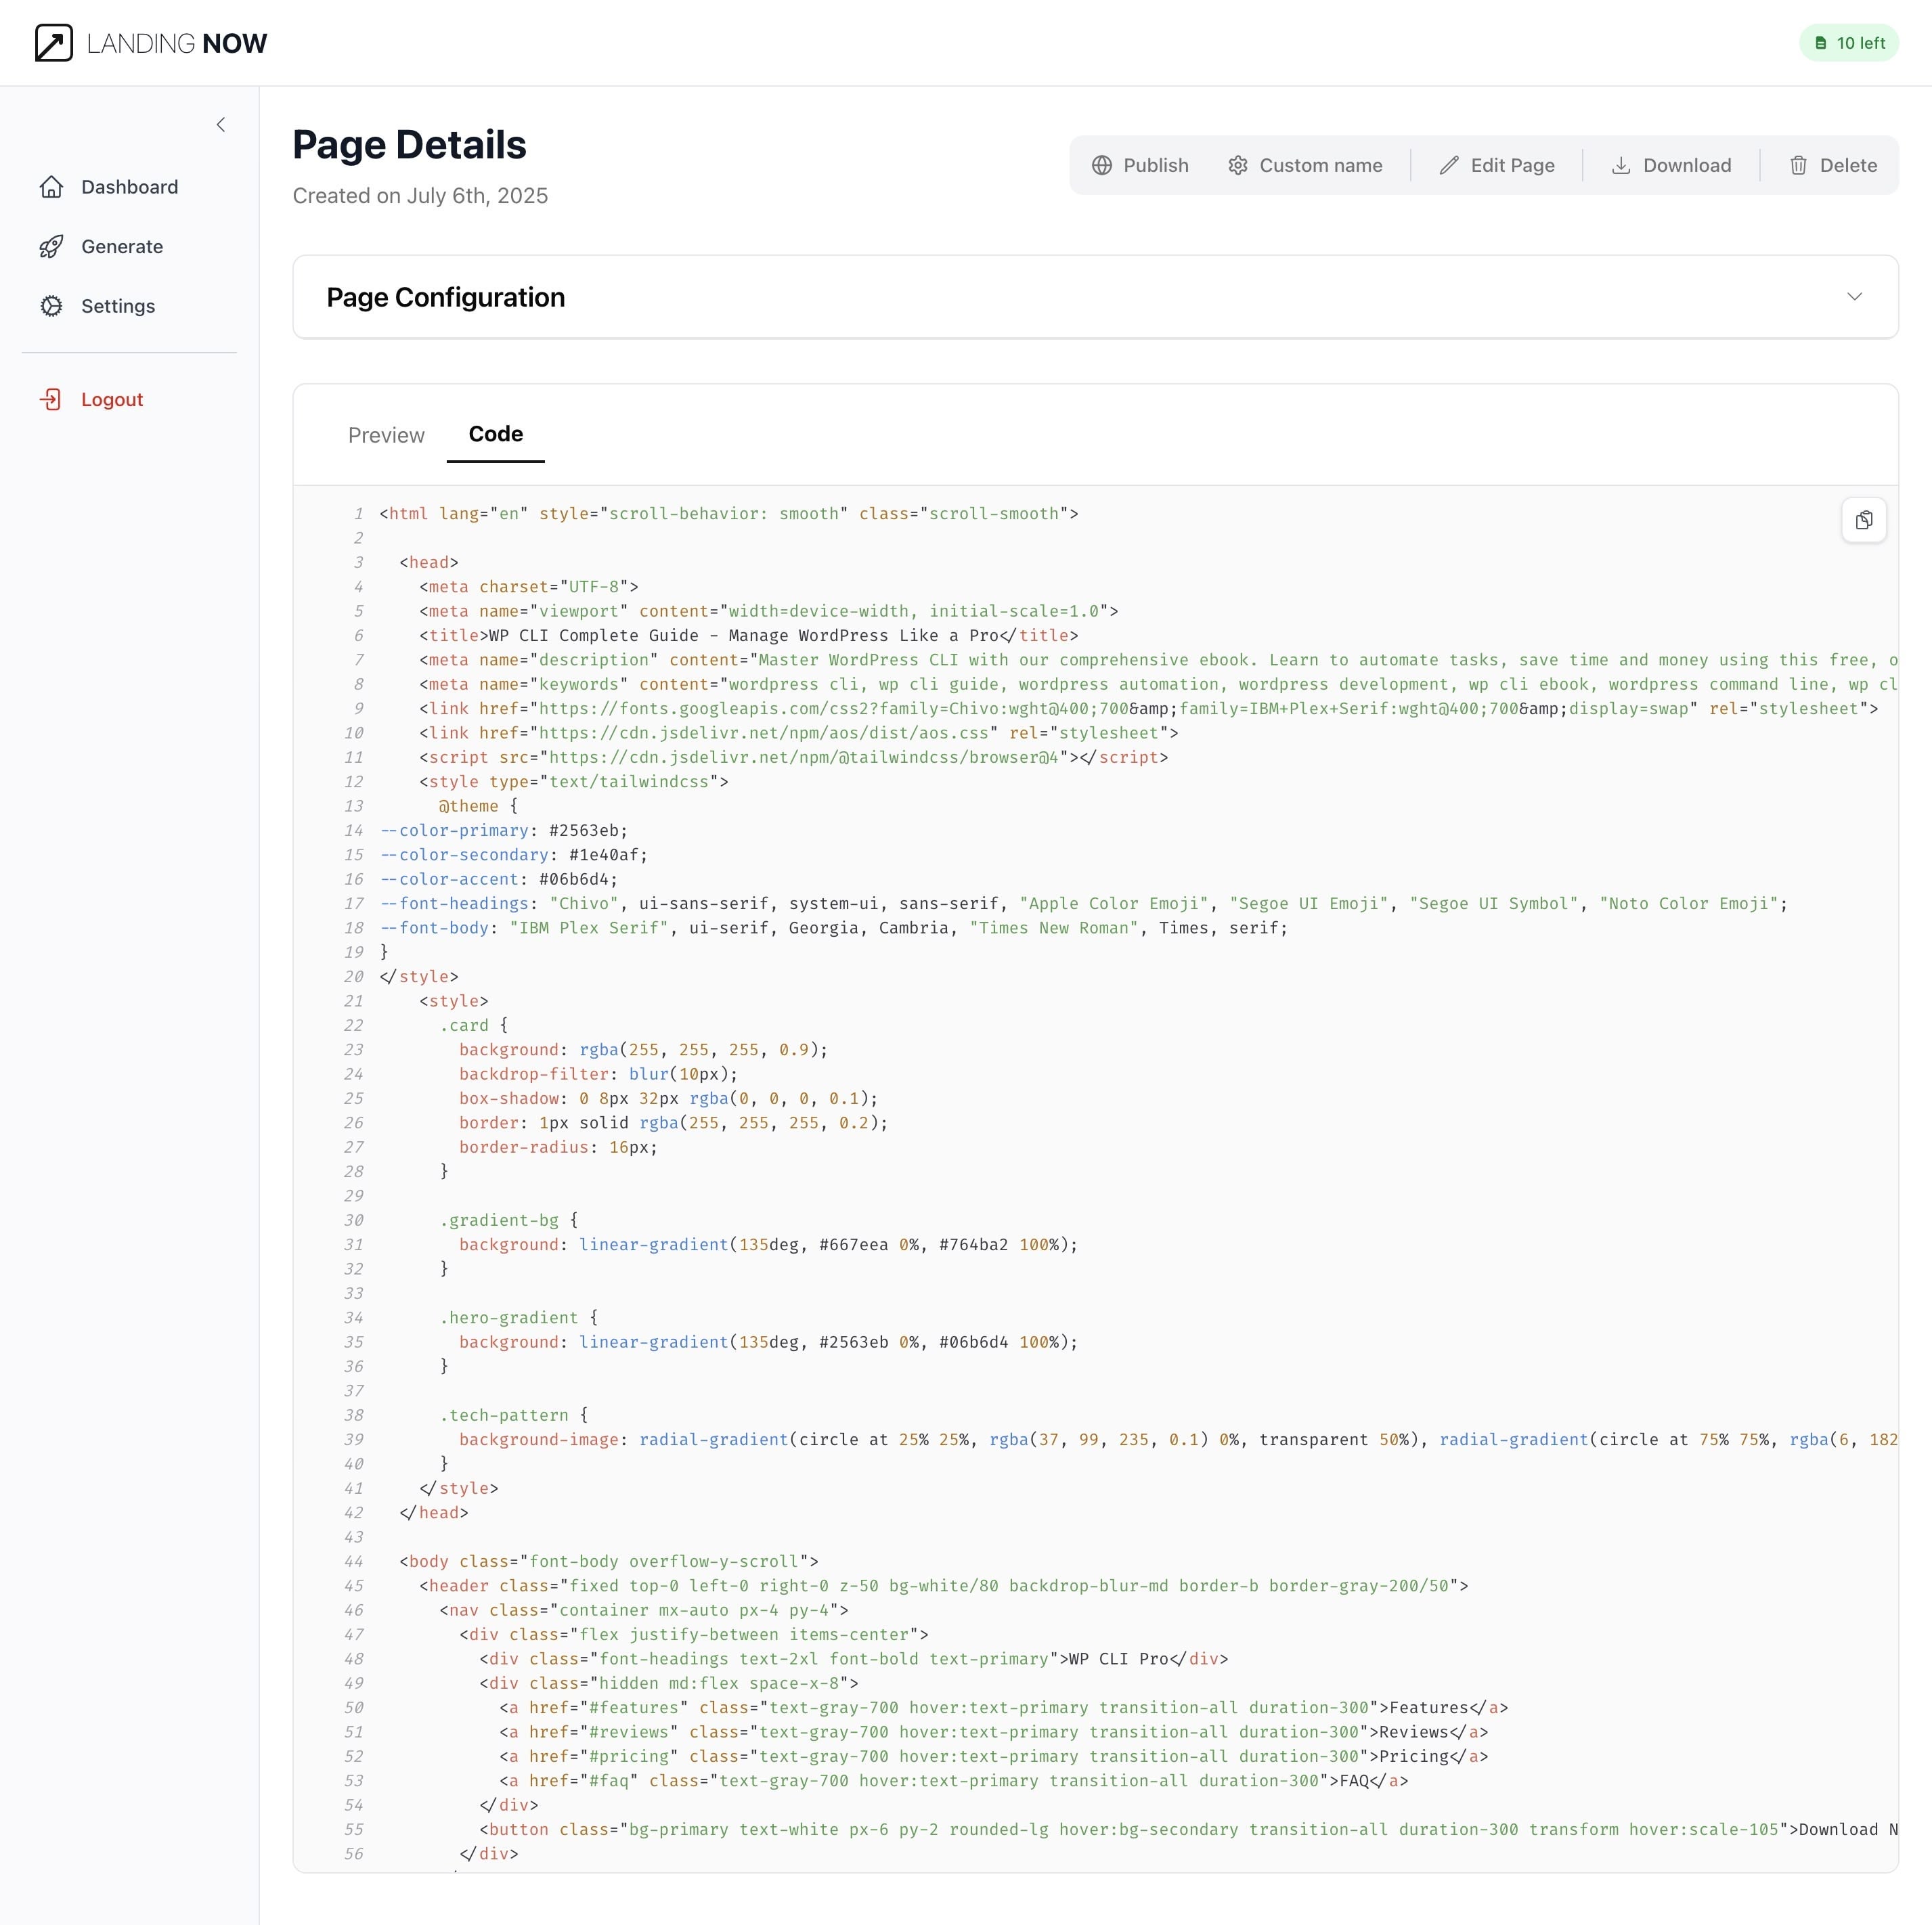Click the LANDING NOW brand text
Viewport: 1932px width, 1925px height.
point(177,43)
